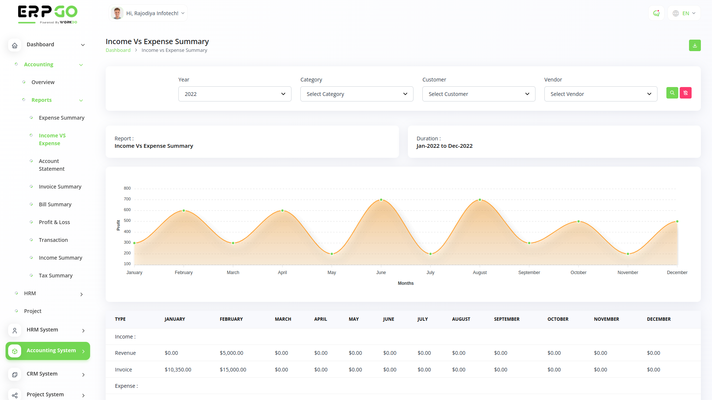Open the Invoice Summary report

[60, 187]
